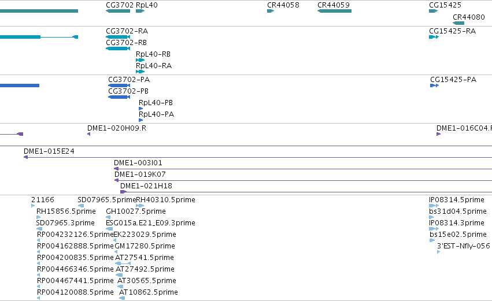Select BAC end DME1-020H09.R
Screen dimensions: 492x301
(89, 134)
